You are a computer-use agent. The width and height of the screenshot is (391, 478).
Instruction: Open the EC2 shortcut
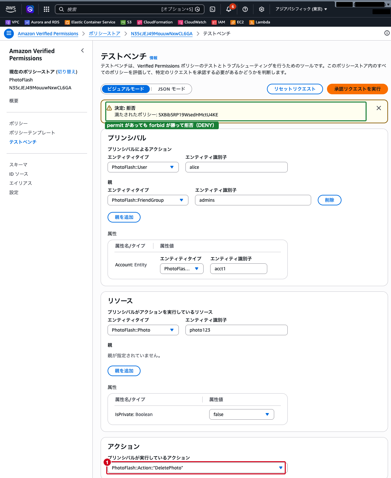(237, 22)
